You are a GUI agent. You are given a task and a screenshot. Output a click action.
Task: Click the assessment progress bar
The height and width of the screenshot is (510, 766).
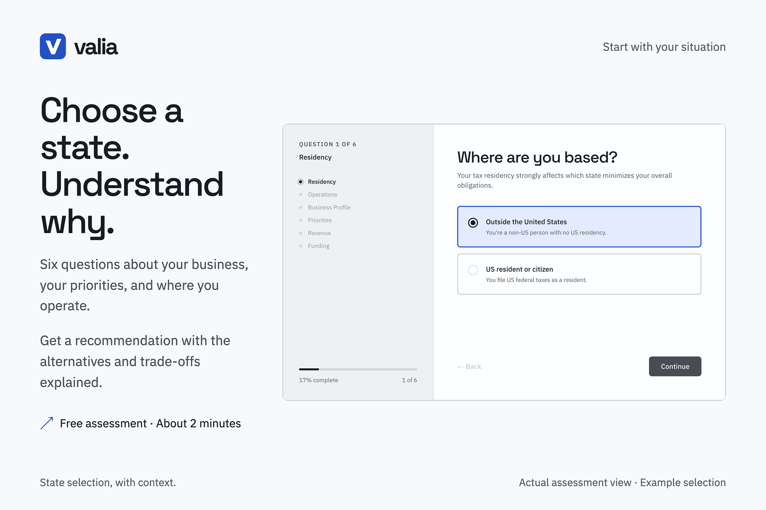tap(358, 369)
